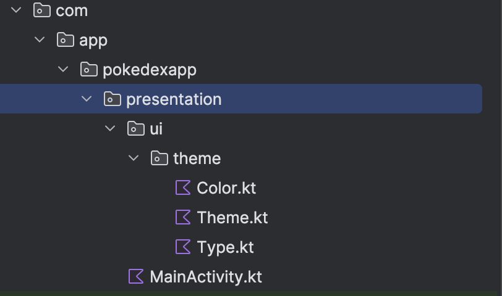The width and height of the screenshot is (502, 296).
Task: Select the MainActivity.kt file name
Action: pyautogui.click(x=206, y=277)
